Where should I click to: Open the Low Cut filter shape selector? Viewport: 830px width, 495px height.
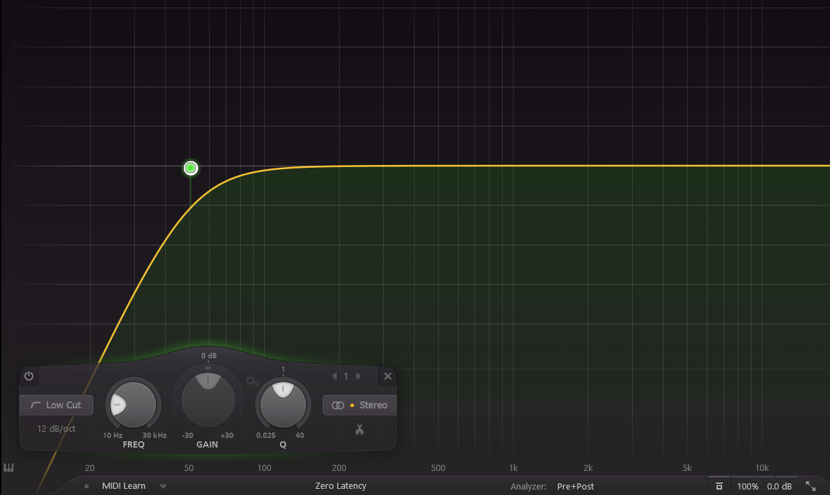[56, 405]
